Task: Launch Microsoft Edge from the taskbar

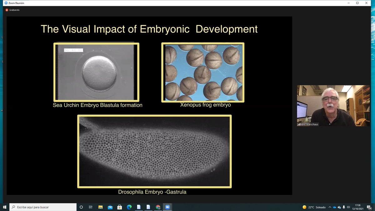Action: pyautogui.click(x=129, y=207)
